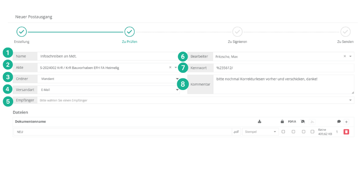This screenshot has height=180, width=360.
Task: Click the speech bubble comment icon
Action: click(339, 122)
